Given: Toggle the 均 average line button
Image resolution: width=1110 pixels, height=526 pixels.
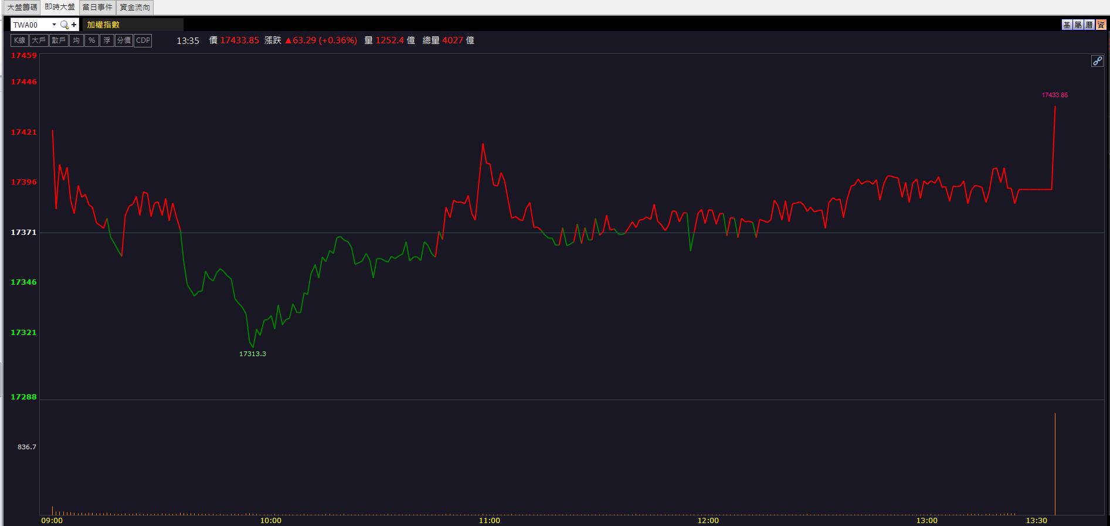Looking at the screenshot, I should point(76,40).
